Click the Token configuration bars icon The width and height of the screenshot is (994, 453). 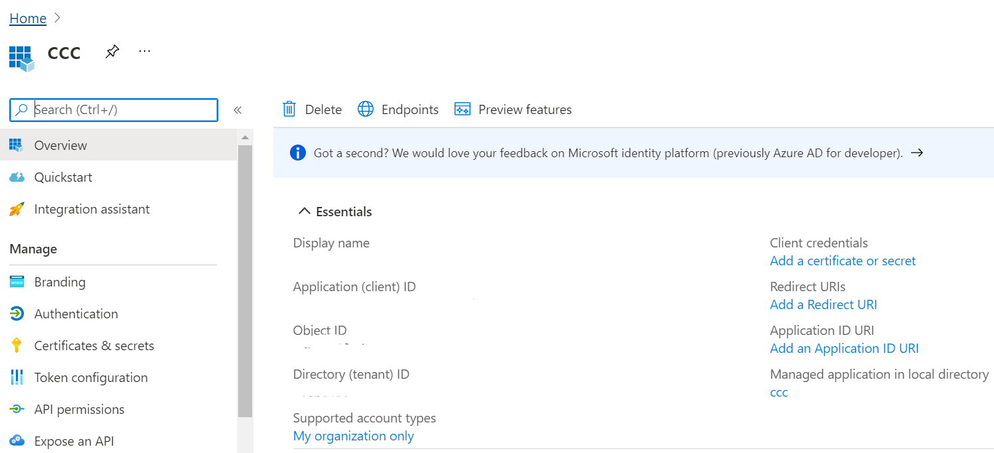(17, 377)
